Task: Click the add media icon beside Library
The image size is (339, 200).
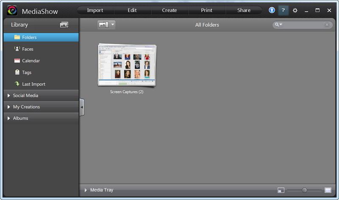Action: coord(64,25)
